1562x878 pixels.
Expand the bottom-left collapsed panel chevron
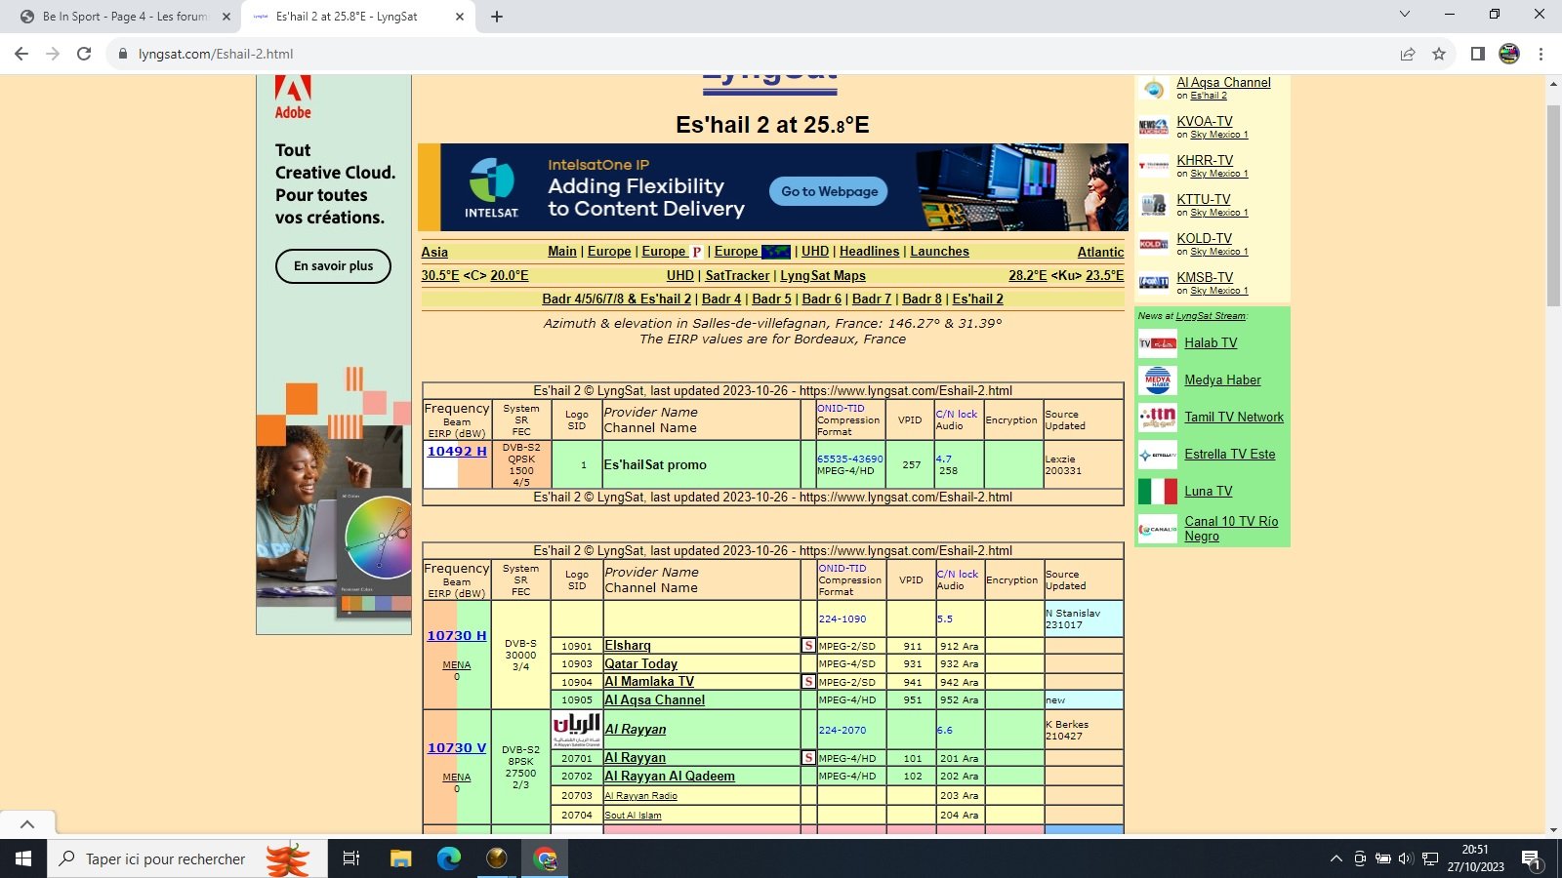(27, 824)
